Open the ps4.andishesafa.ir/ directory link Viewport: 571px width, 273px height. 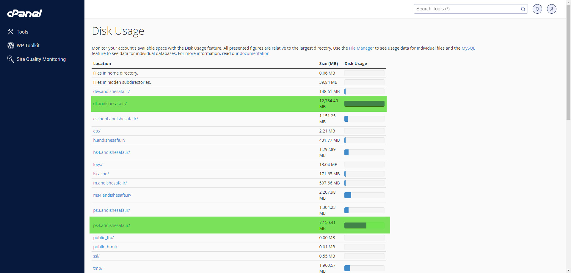112,225
